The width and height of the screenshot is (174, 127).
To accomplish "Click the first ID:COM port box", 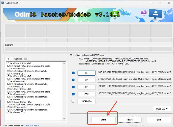I will click(15, 49).
